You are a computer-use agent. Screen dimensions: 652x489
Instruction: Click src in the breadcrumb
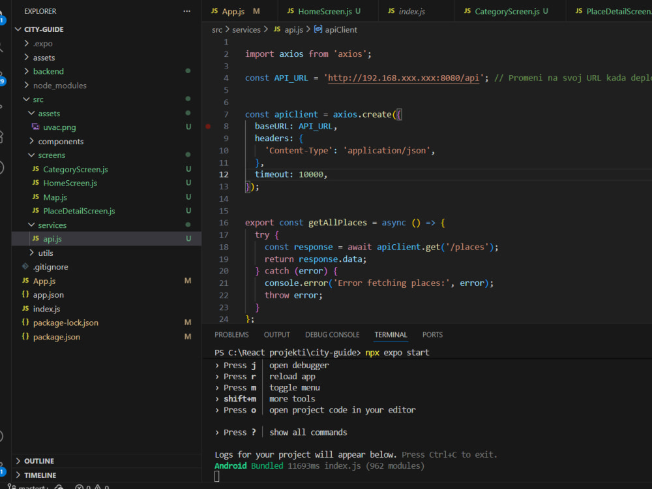click(x=217, y=29)
